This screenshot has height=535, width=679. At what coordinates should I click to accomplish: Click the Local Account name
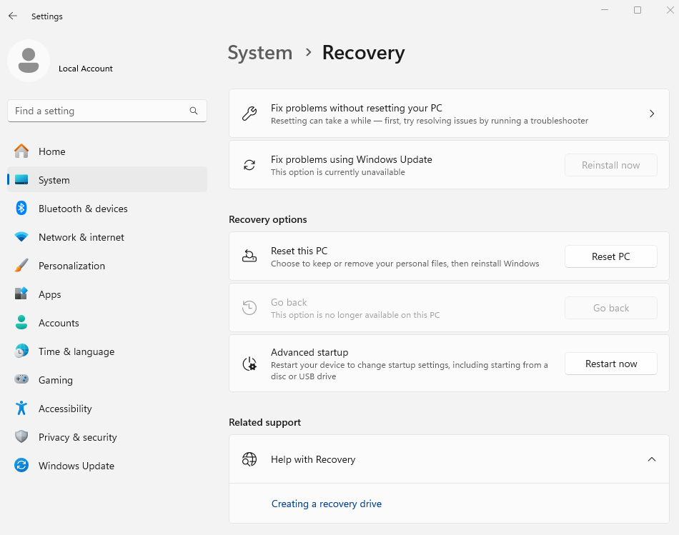click(x=85, y=69)
